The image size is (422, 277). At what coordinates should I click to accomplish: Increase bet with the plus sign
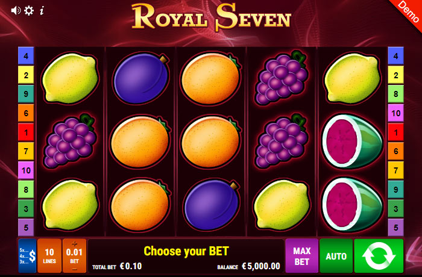point(75,244)
